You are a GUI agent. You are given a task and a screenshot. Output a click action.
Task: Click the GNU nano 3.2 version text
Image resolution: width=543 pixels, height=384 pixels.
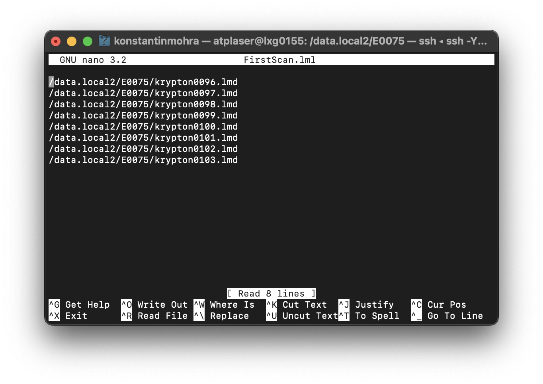coord(93,60)
